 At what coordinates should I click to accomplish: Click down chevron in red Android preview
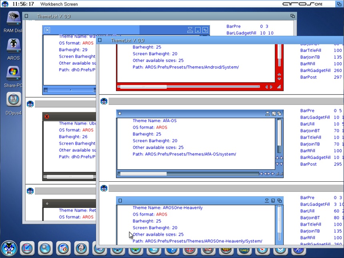point(279,79)
